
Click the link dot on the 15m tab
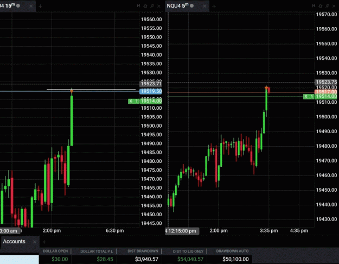(x=18, y=5)
